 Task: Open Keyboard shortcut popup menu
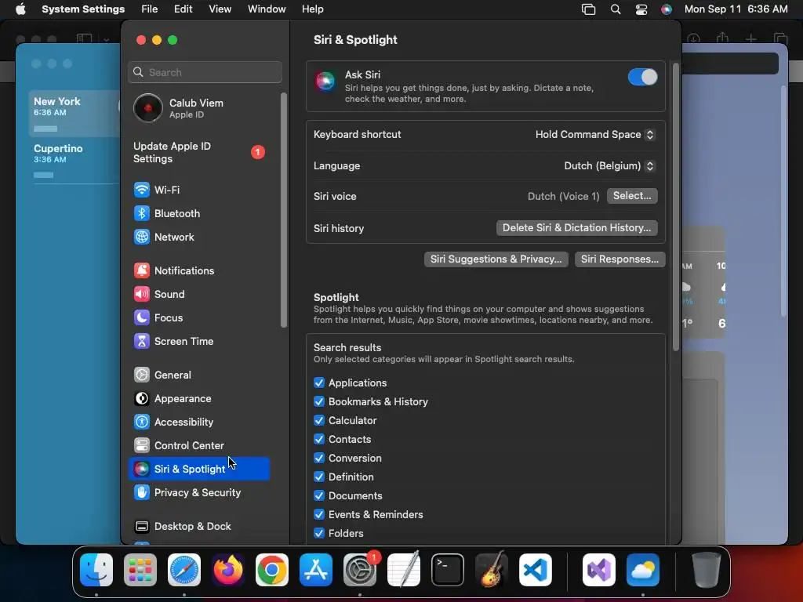[594, 135]
